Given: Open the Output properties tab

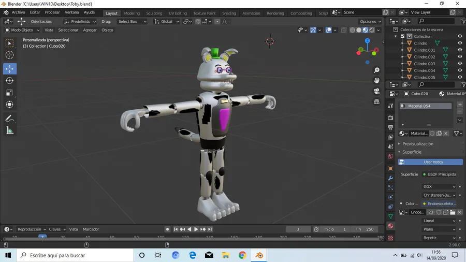Looking at the screenshot, I should (x=390, y=127).
